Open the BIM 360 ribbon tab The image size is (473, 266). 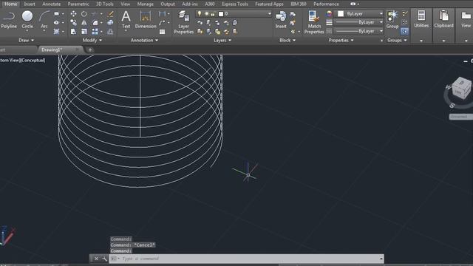click(299, 4)
